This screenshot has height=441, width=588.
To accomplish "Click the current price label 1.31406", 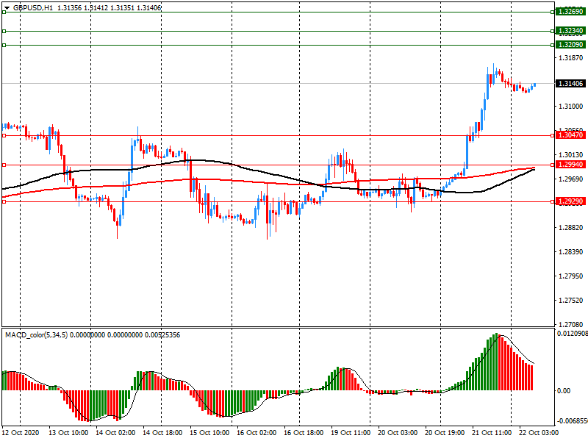I will tap(570, 83).
